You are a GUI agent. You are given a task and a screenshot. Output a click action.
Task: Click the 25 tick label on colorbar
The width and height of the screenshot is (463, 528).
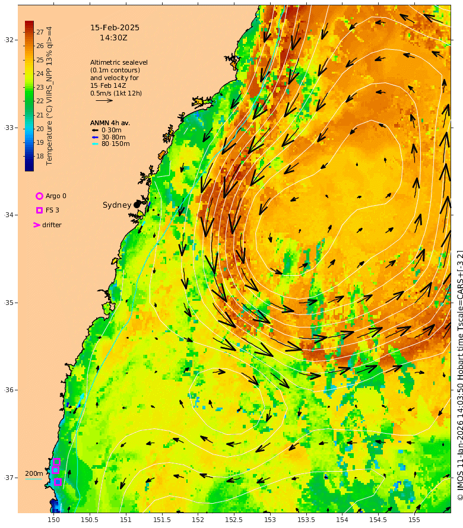pyautogui.click(x=40, y=59)
